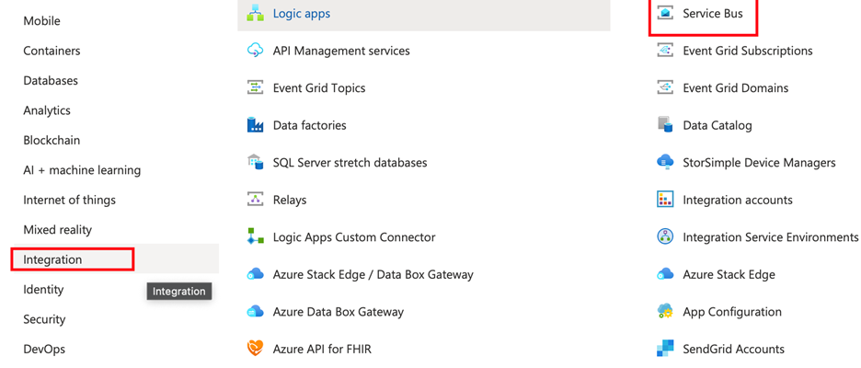Go to App Configuration
This screenshot has height=368, width=861.
point(732,312)
